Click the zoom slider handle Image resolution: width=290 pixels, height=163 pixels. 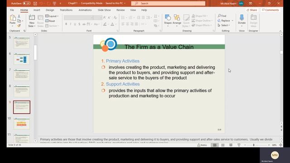[x=254, y=145]
